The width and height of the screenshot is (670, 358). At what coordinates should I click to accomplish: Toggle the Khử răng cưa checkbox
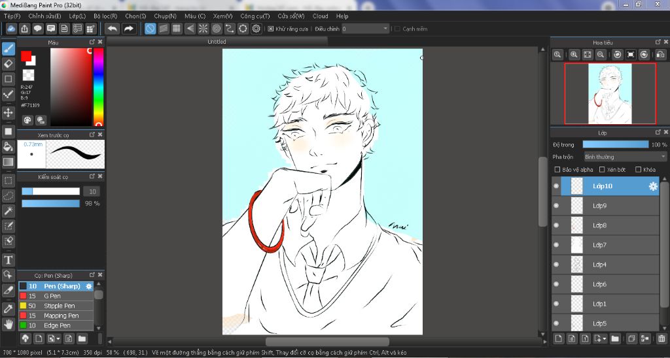[270, 29]
